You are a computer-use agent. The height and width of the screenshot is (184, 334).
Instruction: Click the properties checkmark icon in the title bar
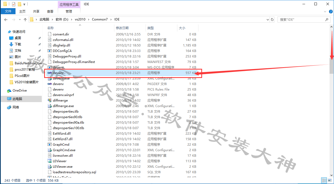pyautogui.click(x=14, y=4)
